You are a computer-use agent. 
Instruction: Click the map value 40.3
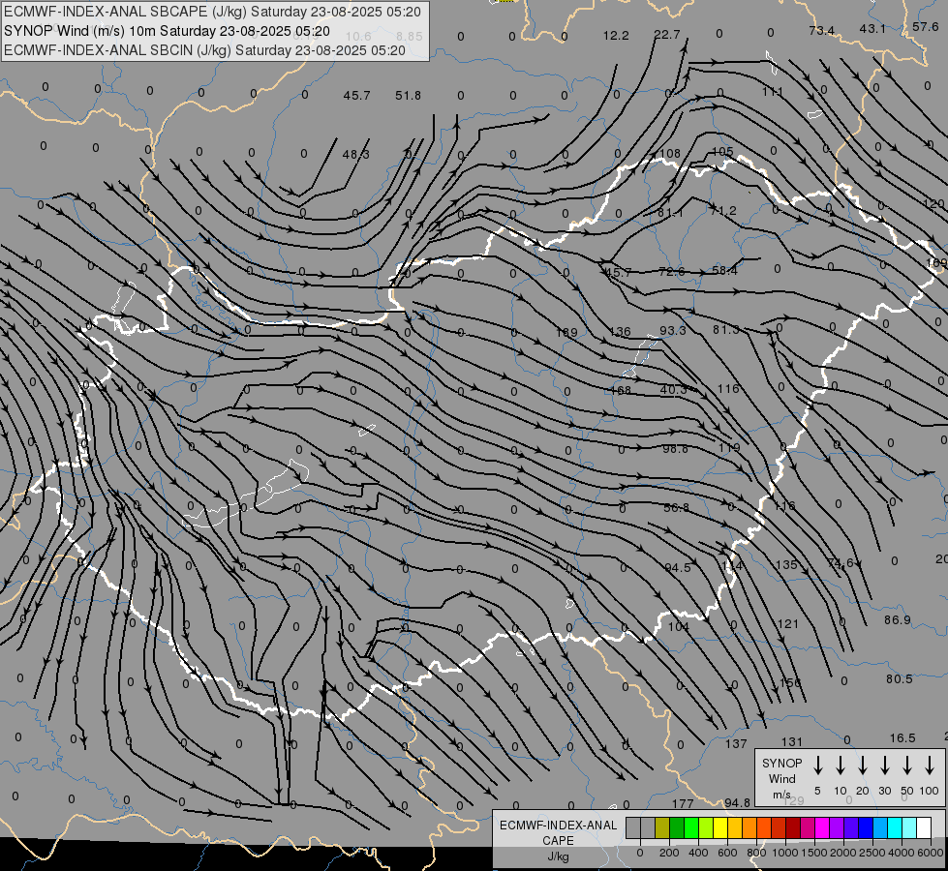tap(674, 389)
